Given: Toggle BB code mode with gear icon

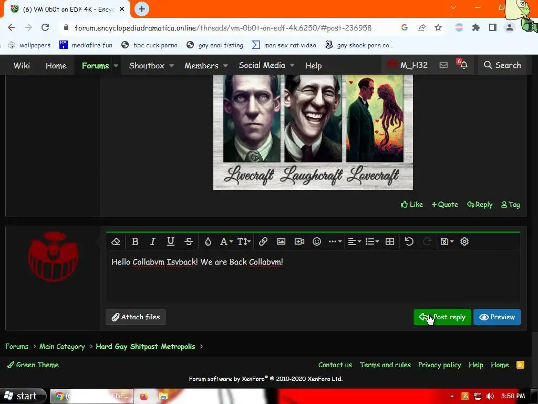Looking at the screenshot, I should (464, 241).
